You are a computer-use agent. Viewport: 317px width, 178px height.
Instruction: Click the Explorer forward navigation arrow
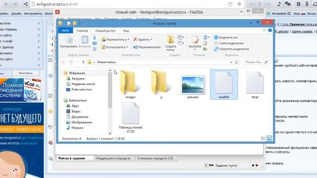point(71,62)
